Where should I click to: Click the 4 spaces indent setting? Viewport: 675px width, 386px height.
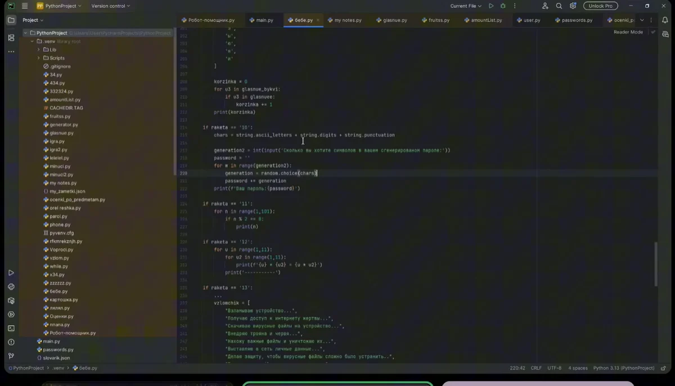click(x=578, y=368)
